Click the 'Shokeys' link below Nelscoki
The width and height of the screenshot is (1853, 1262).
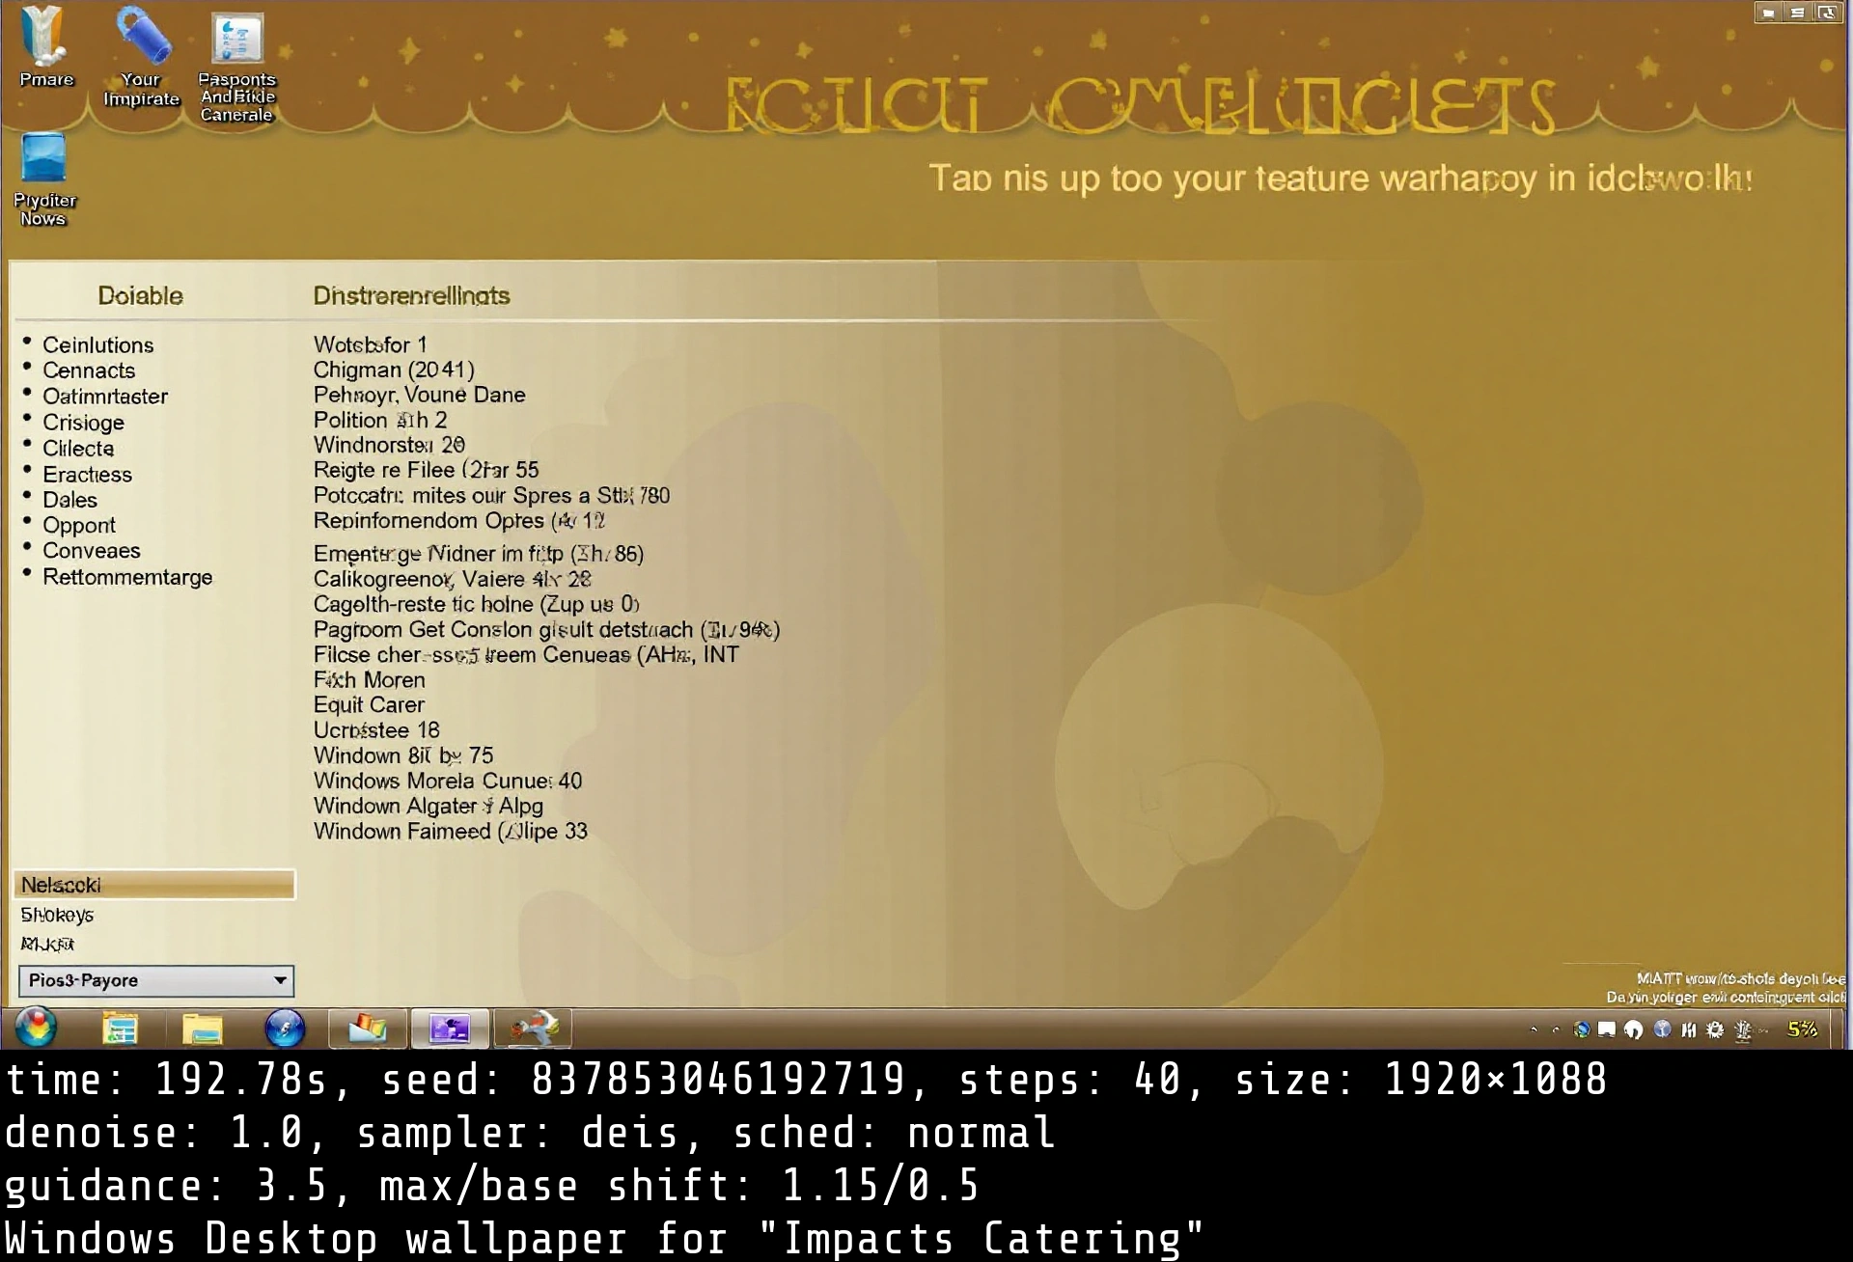pyautogui.click(x=56, y=915)
